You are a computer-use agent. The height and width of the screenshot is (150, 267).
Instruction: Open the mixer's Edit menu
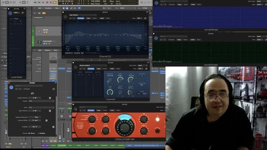(x=40, y=50)
